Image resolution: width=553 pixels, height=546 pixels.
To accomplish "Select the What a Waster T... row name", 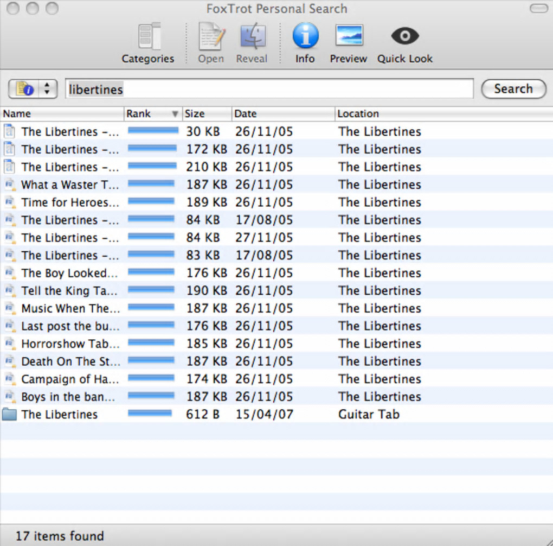I will tap(70, 185).
